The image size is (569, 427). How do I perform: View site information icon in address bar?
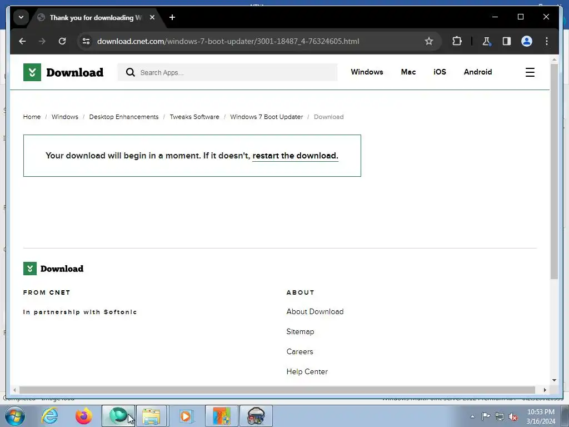[x=86, y=41]
